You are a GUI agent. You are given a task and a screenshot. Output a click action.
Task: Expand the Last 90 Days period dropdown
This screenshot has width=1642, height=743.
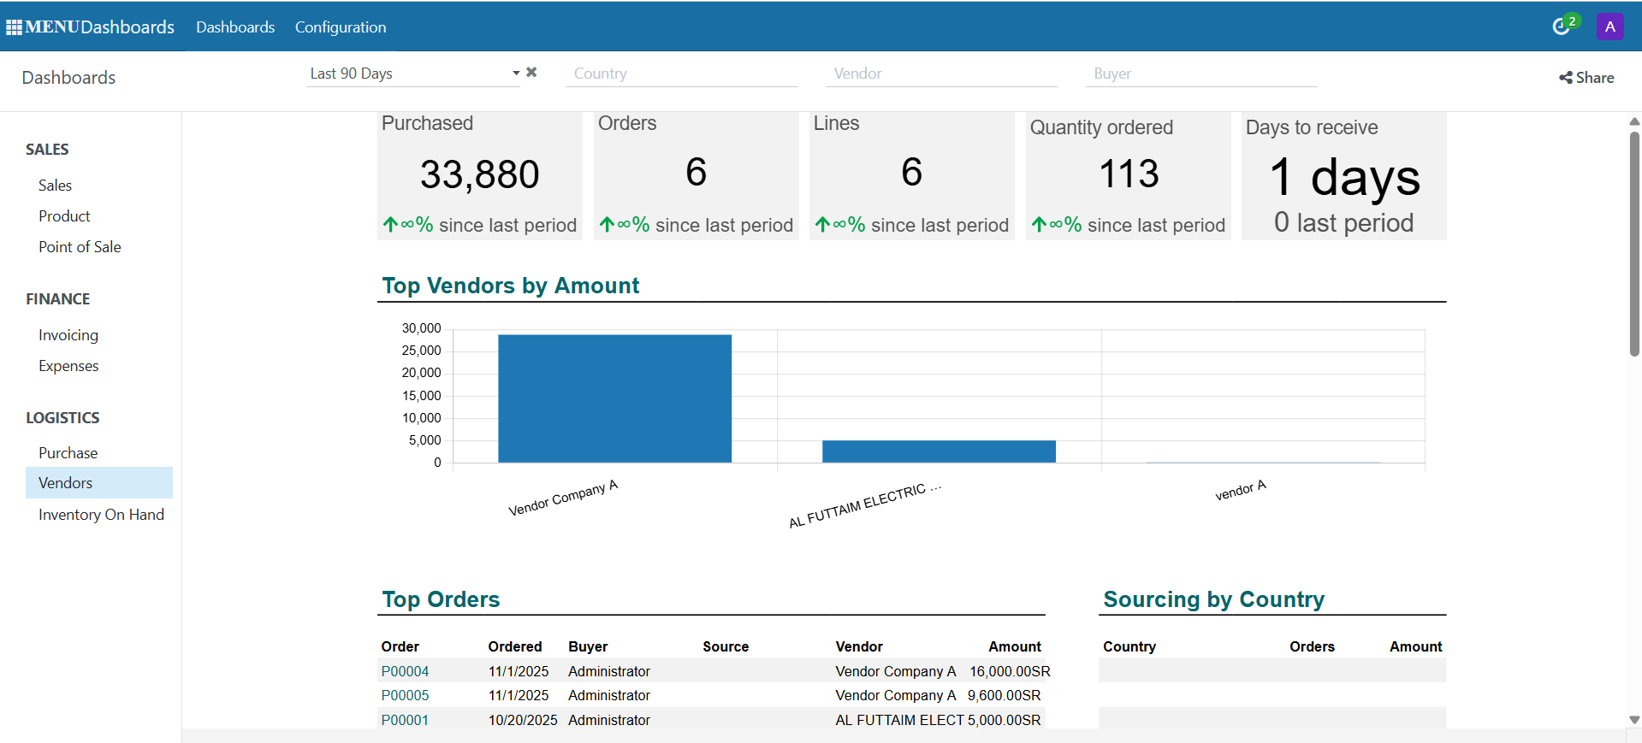(516, 74)
